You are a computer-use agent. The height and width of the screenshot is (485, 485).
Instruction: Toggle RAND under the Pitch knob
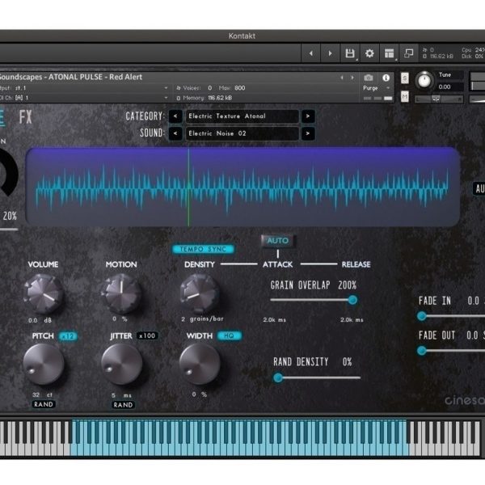(44, 404)
